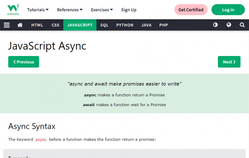Go to home via house icon
The width and height of the screenshot is (249, 158).
point(20,25)
